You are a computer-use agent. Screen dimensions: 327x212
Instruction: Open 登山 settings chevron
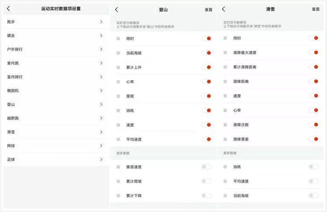pyautogui.click(x=101, y=104)
